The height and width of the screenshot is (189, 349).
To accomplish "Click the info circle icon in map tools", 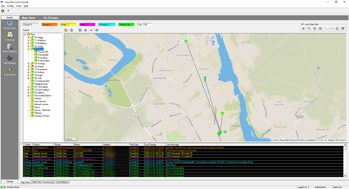I will pos(337,28).
